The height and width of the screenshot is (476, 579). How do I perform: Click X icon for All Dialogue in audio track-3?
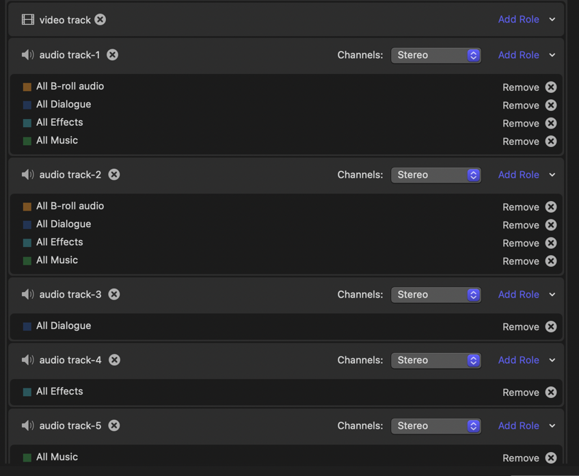(551, 327)
